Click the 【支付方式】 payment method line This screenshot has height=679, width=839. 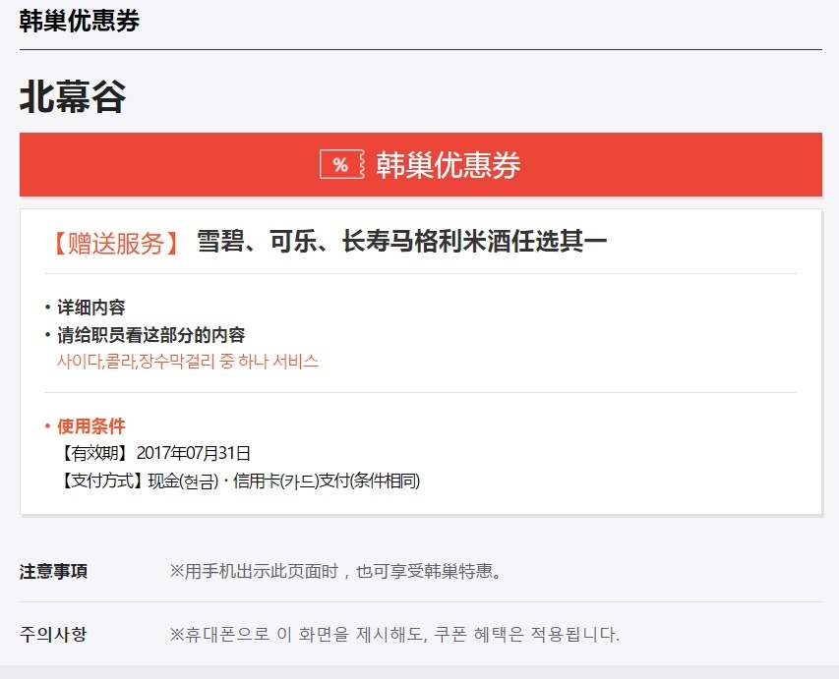(x=239, y=481)
